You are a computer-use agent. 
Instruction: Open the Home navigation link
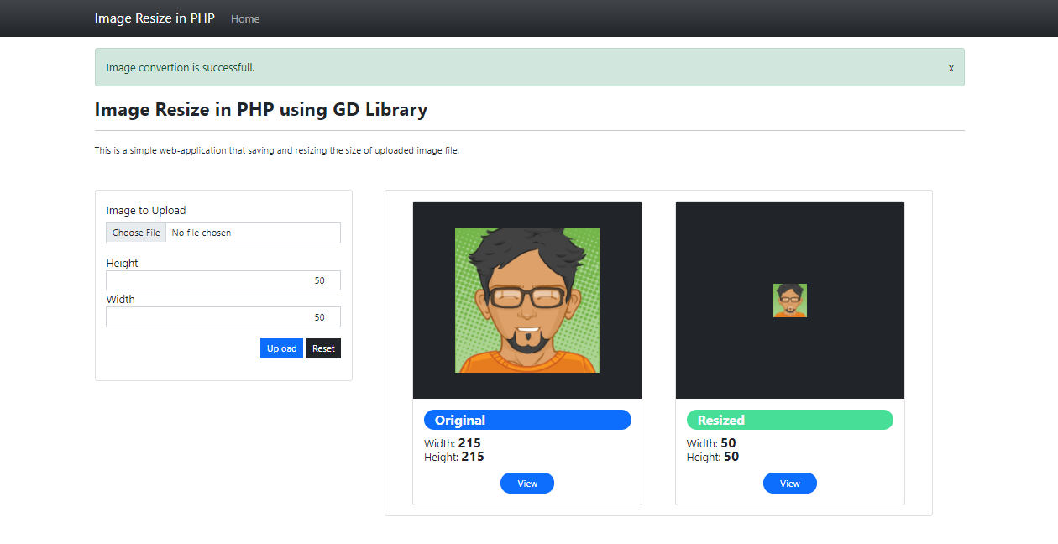click(x=244, y=18)
